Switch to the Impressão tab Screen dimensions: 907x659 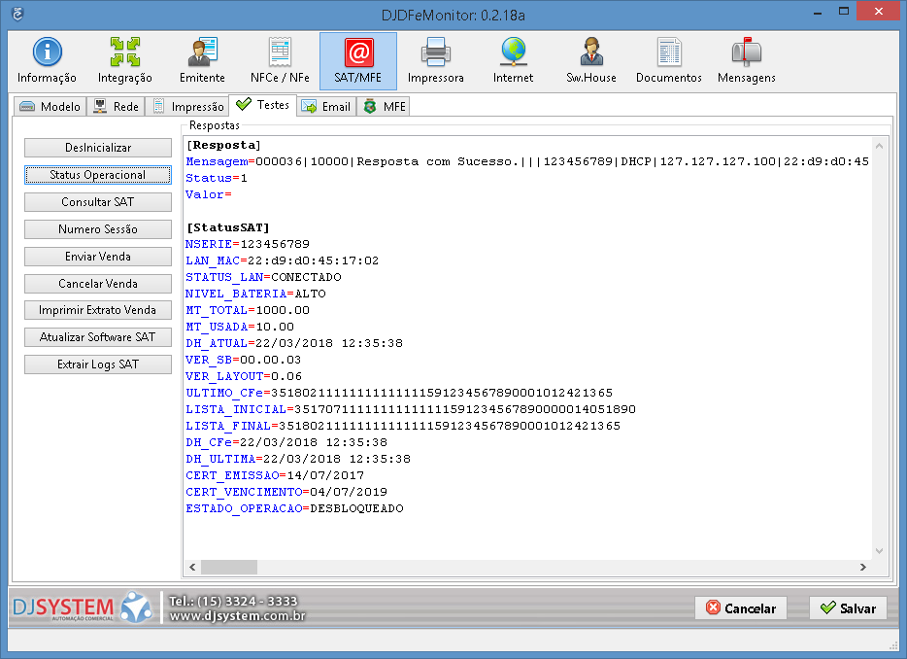(187, 107)
